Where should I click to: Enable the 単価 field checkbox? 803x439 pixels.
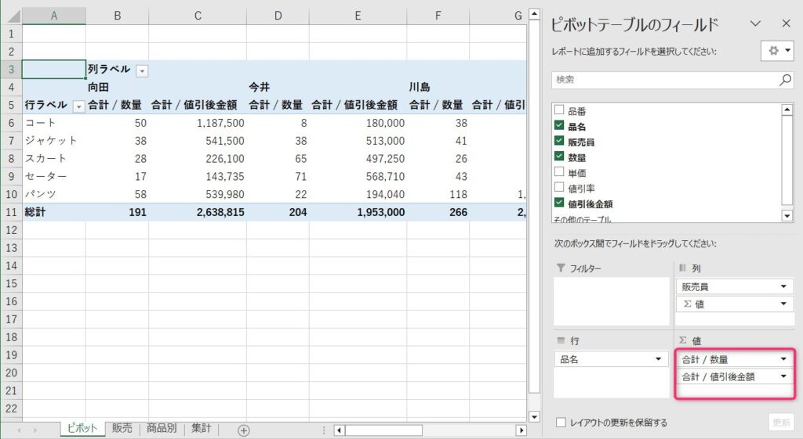(559, 171)
